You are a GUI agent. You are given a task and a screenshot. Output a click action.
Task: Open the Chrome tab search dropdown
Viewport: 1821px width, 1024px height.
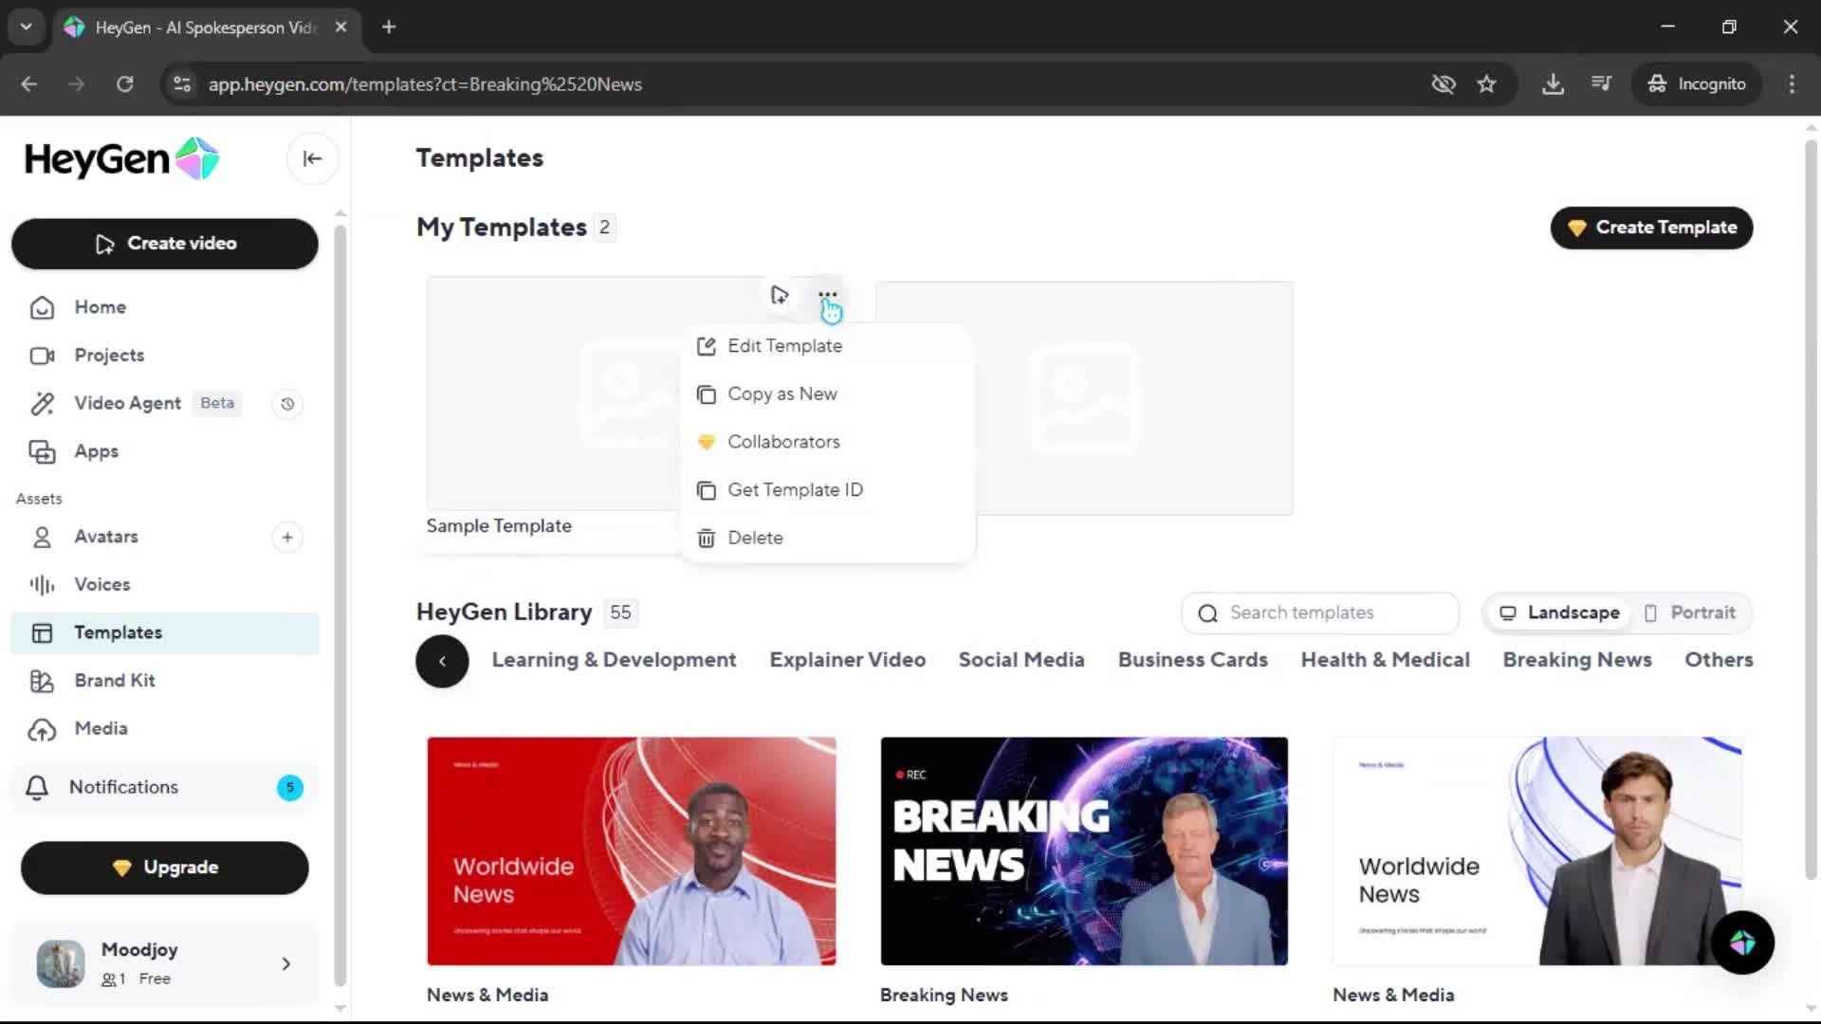click(26, 27)
